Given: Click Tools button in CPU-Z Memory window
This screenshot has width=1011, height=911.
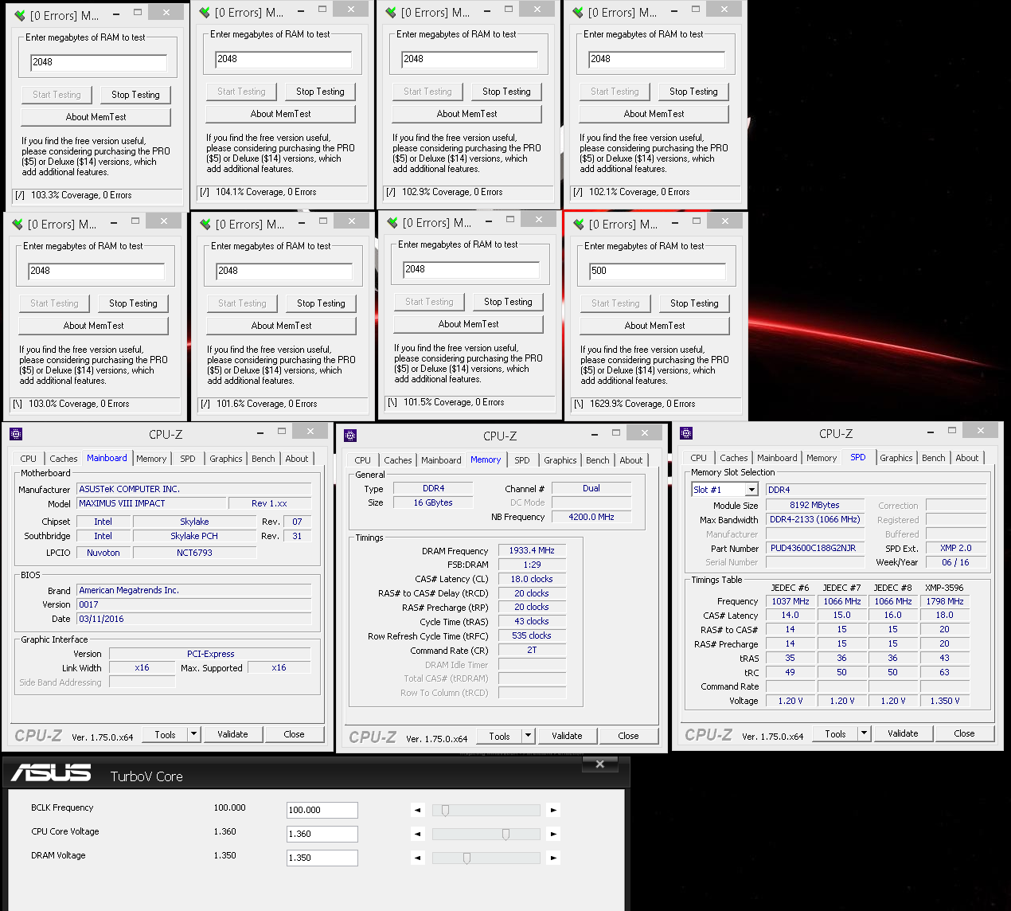Looking at the screenshot, I should point(499,736).
